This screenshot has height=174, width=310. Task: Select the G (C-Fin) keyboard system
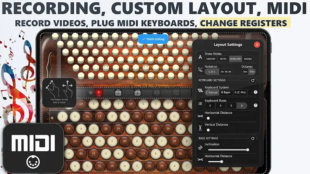coord(240,92)
